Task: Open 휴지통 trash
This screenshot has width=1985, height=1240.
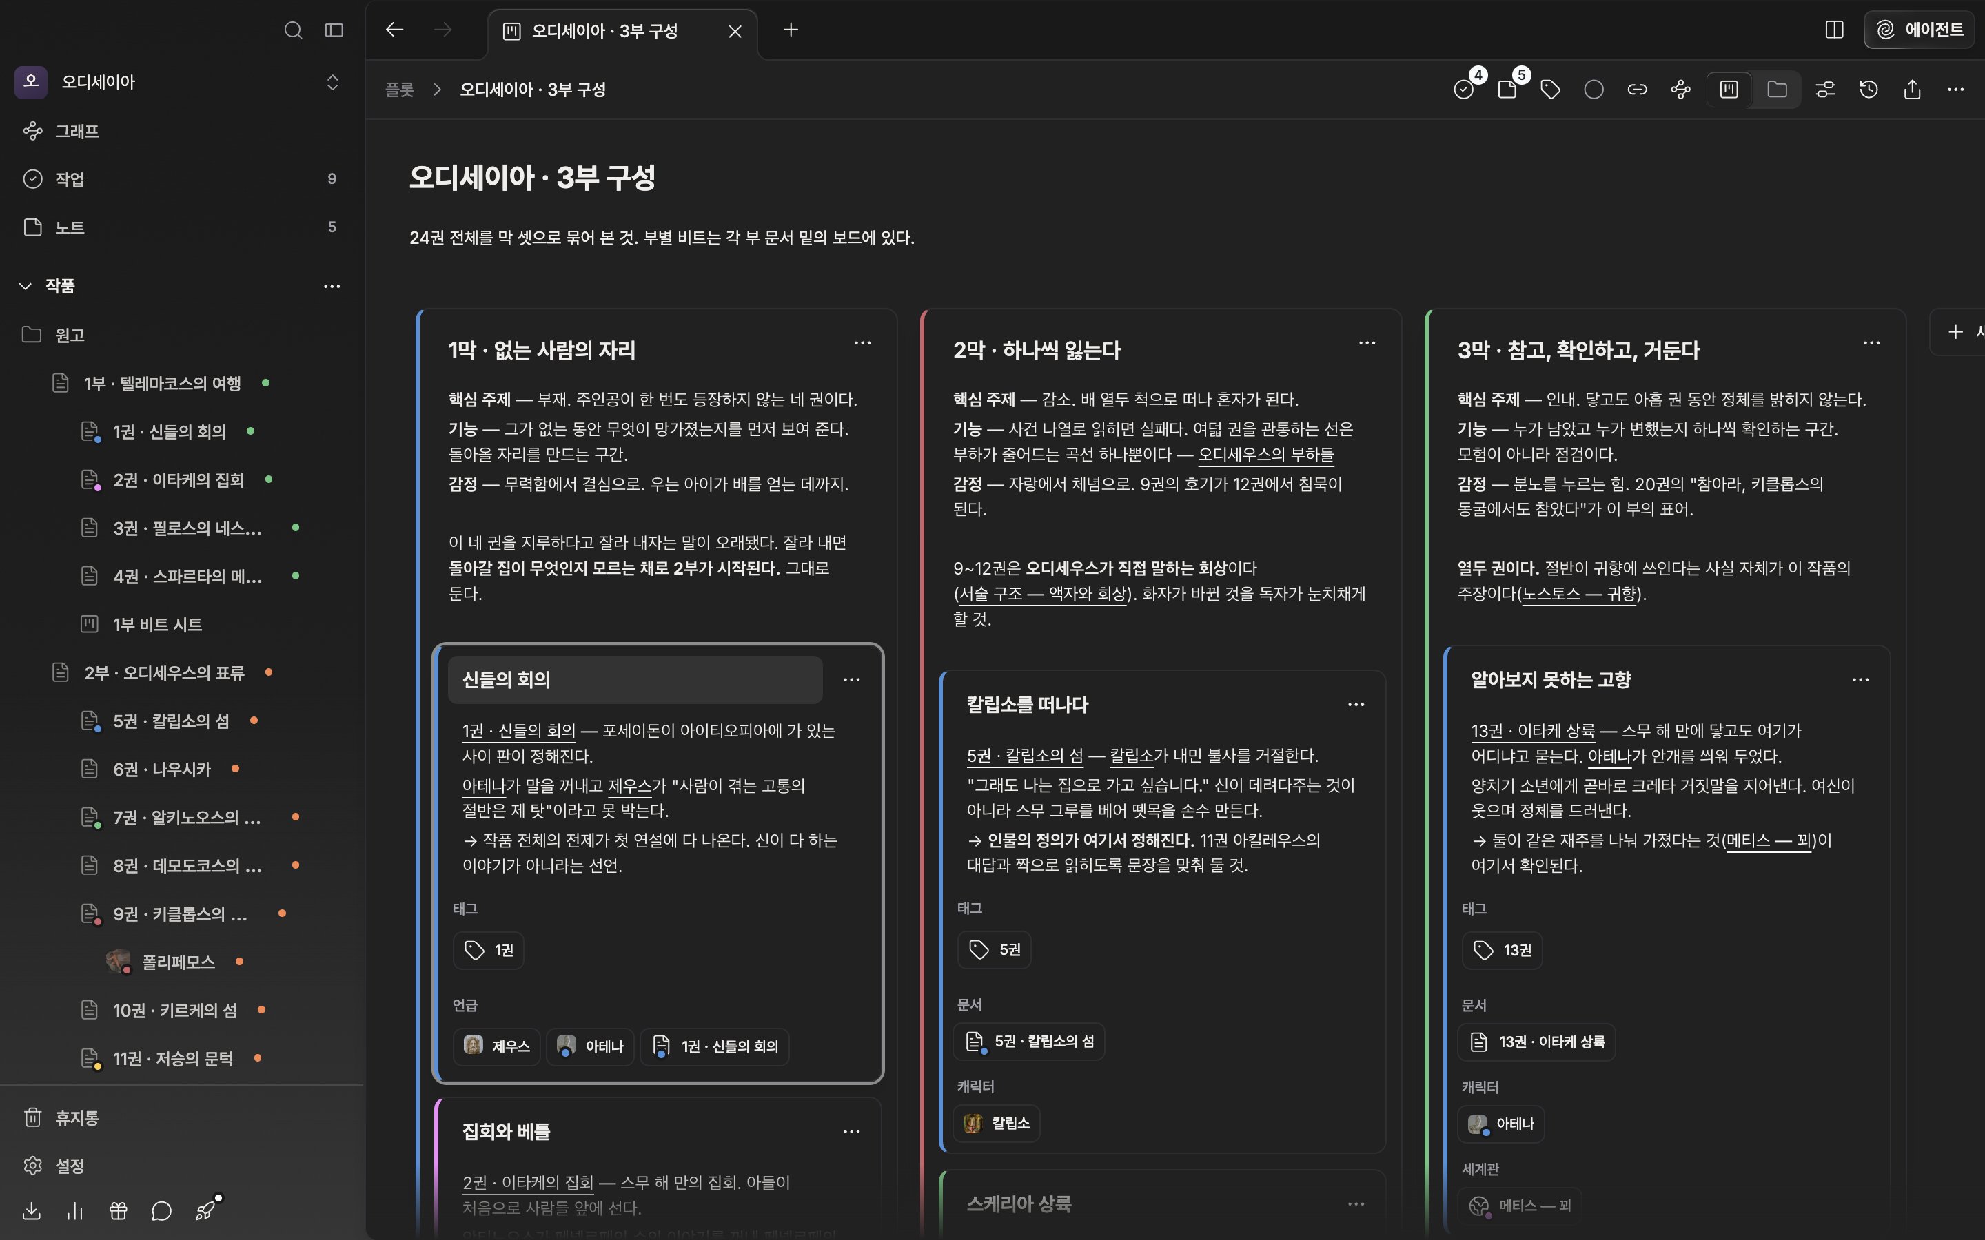Action: [182, 1118]
